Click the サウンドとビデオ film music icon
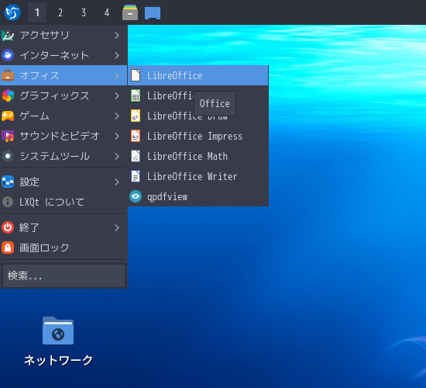The width and height of the screenshot is (426, 388). [x=8, y=136]
